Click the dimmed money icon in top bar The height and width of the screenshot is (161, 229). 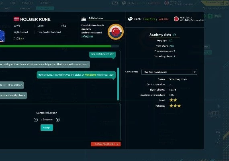(x=124, y=3)
